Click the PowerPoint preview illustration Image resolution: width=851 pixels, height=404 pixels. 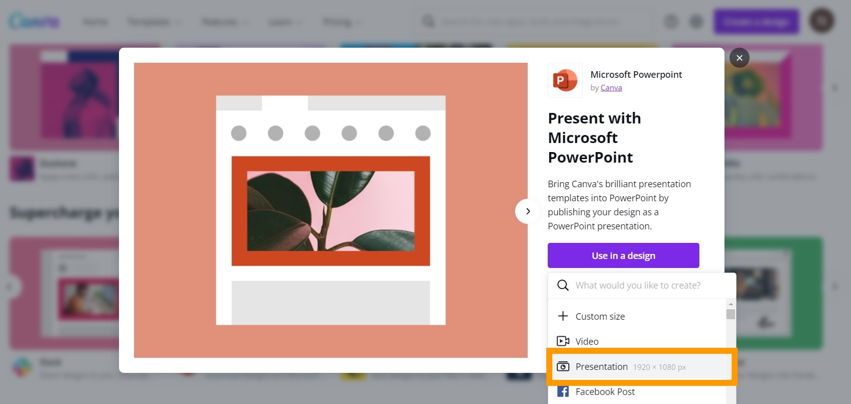(x=330, y=210)
